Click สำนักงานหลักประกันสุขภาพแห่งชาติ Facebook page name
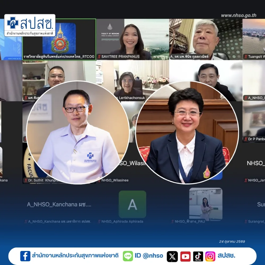The height and width of the screenshot is (265, 265). 75,255
